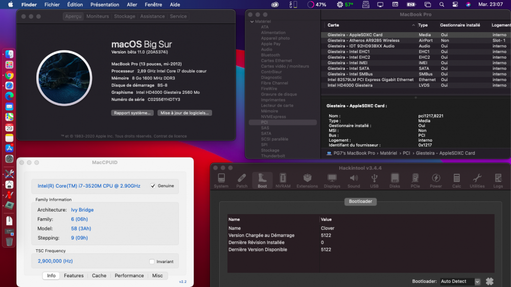Open the USB section in Hackintool
511x287 pixels.
point(374,181)
